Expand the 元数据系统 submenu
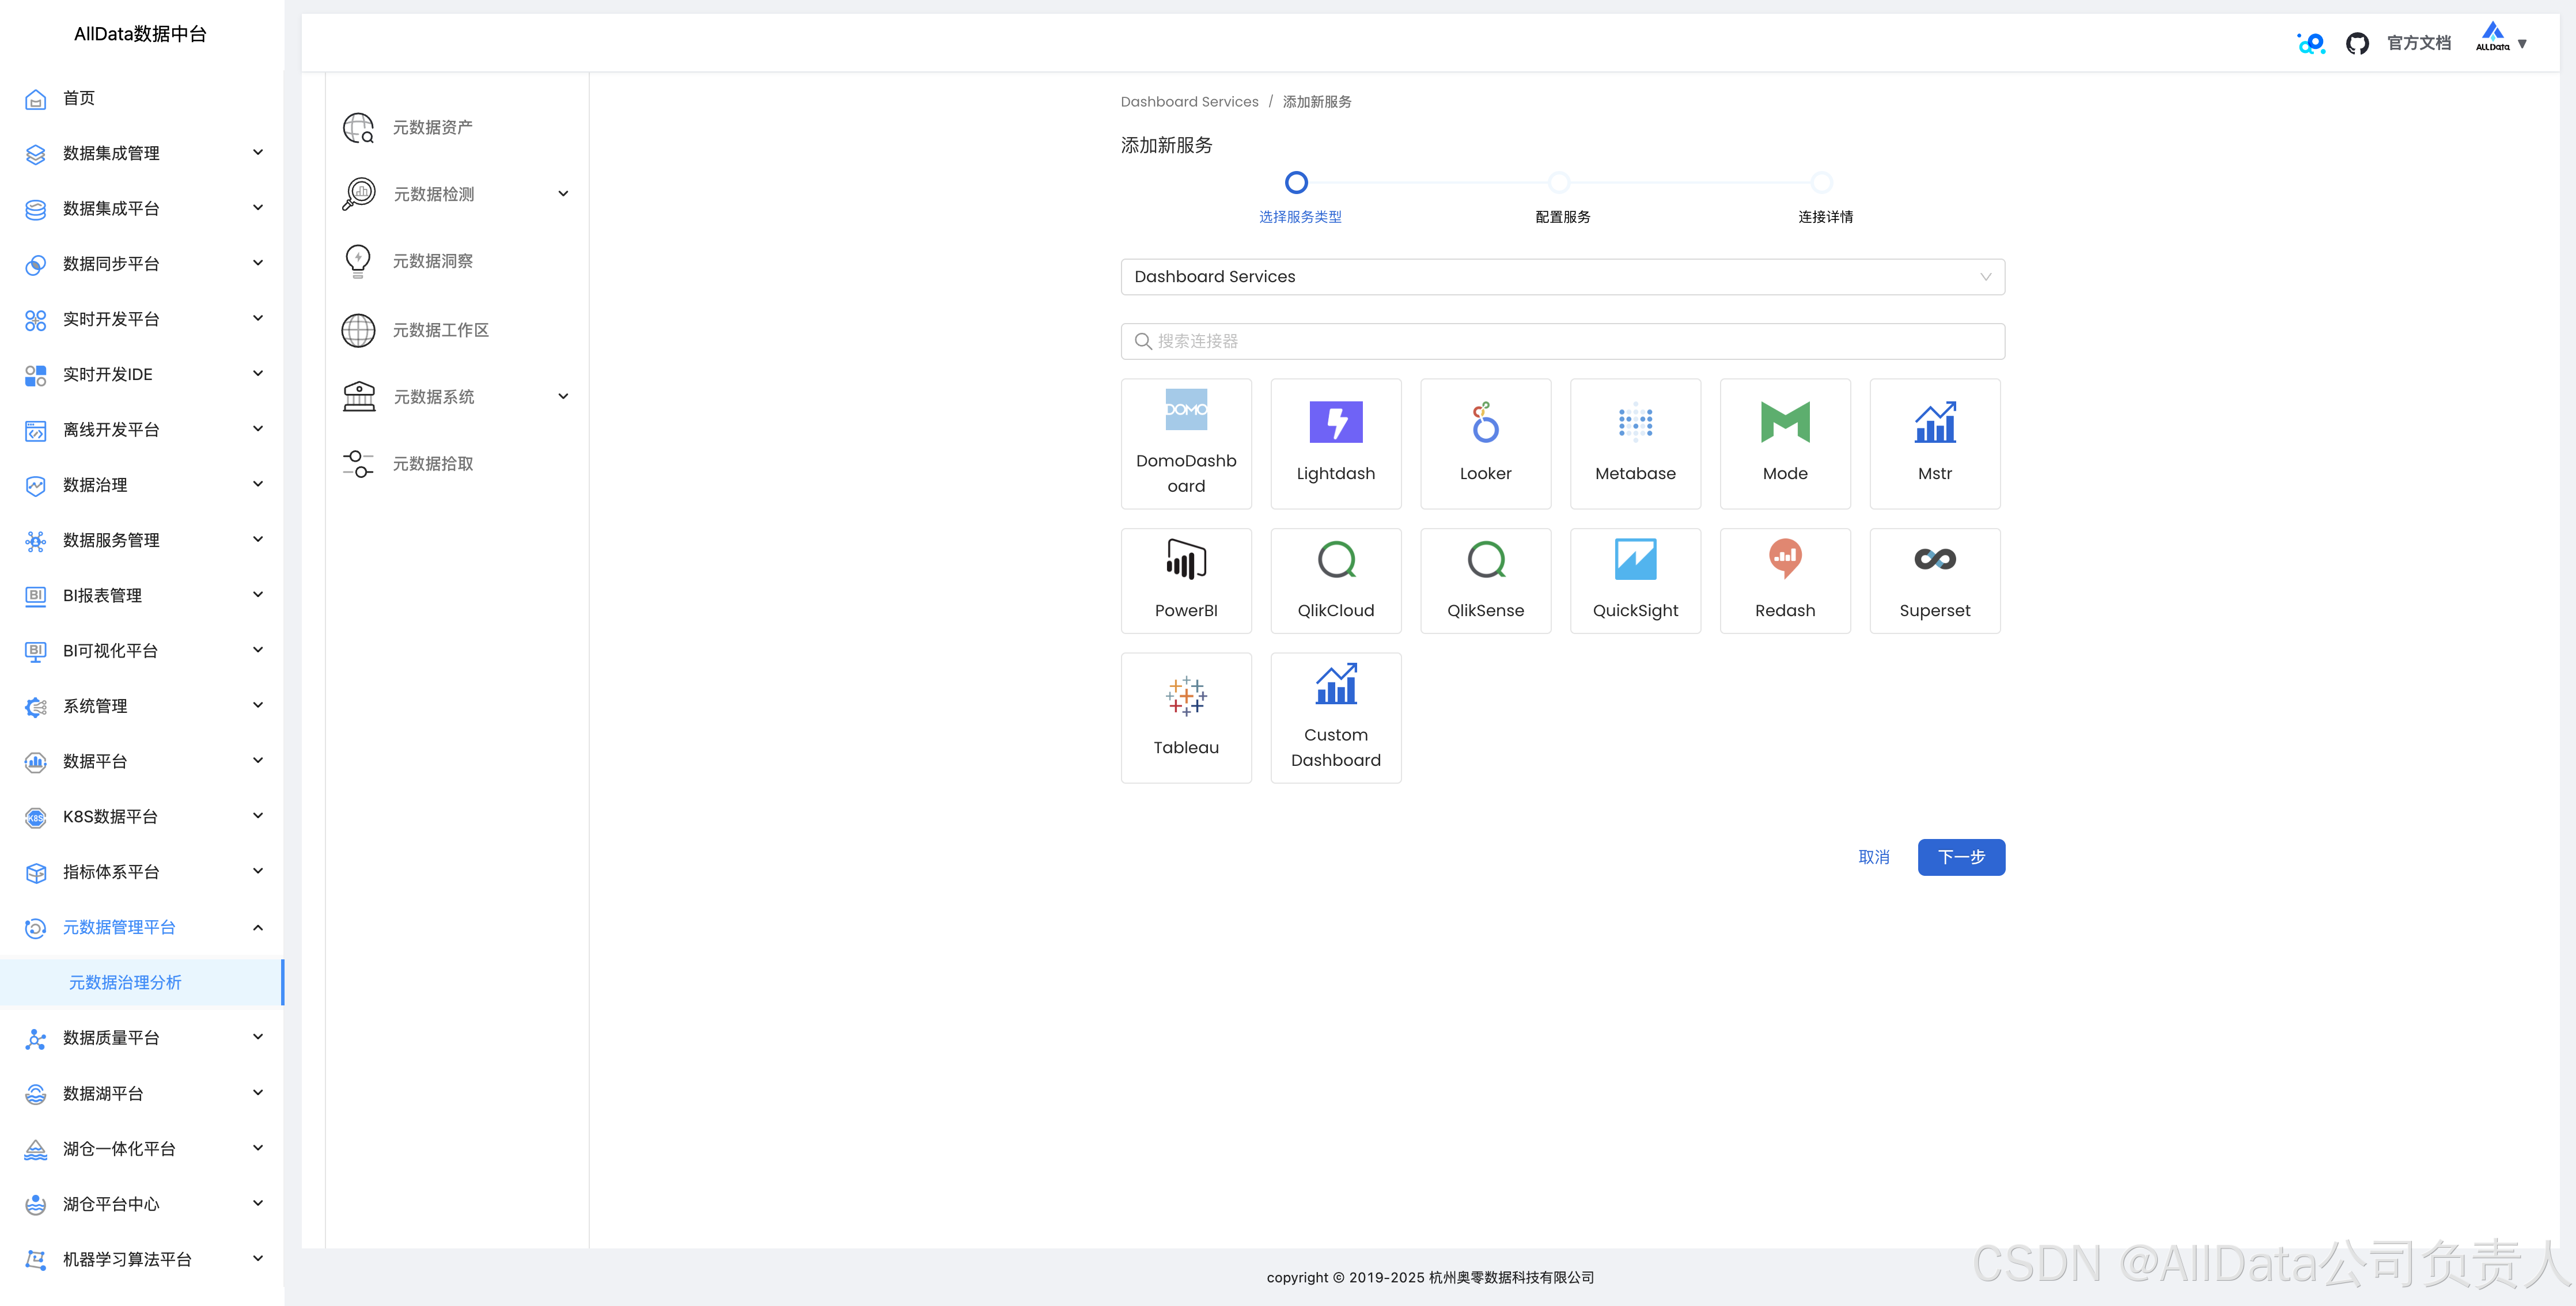This screenshot has width=2576, height=1306. [457, 396]
